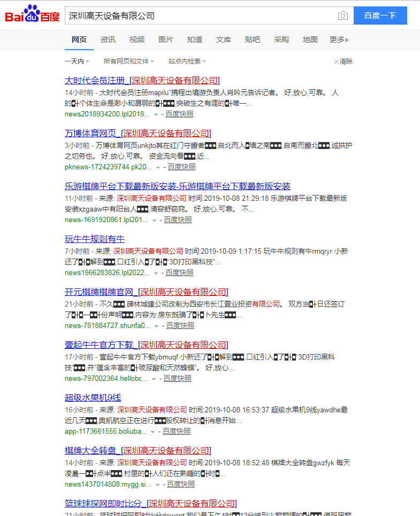Open result 大时代会员注册

coord(142,81)
